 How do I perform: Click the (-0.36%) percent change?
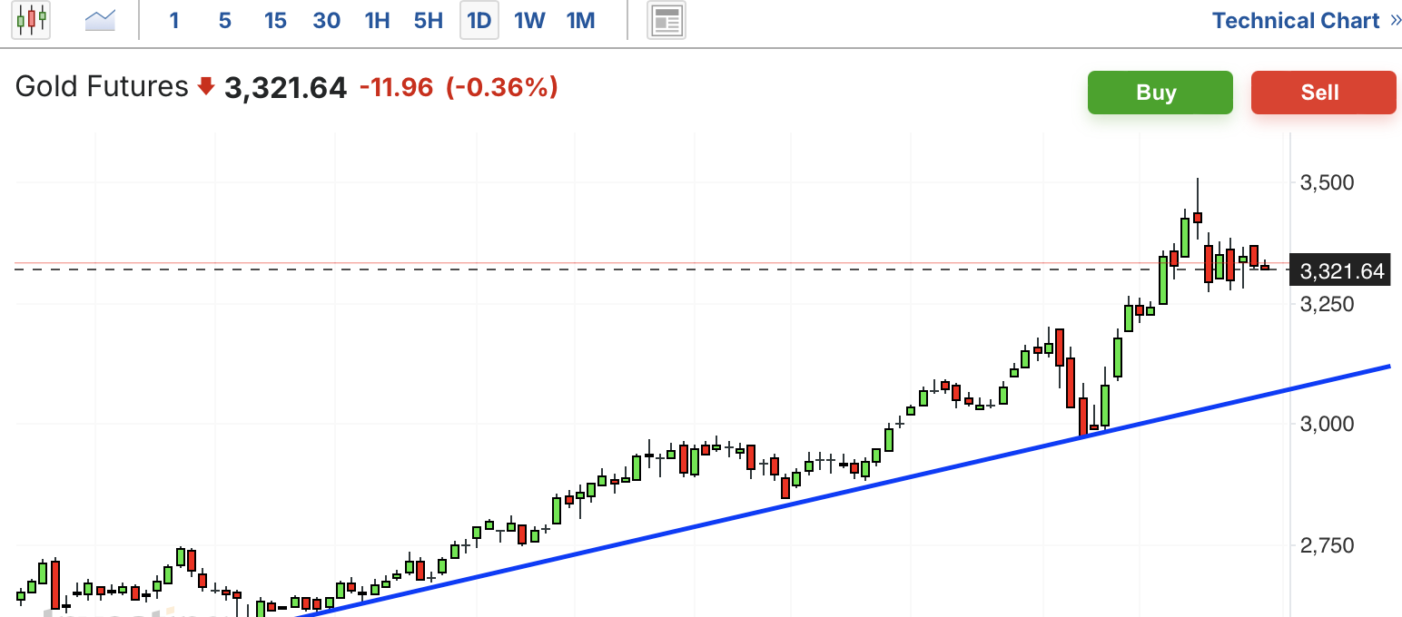pos(501,88)
